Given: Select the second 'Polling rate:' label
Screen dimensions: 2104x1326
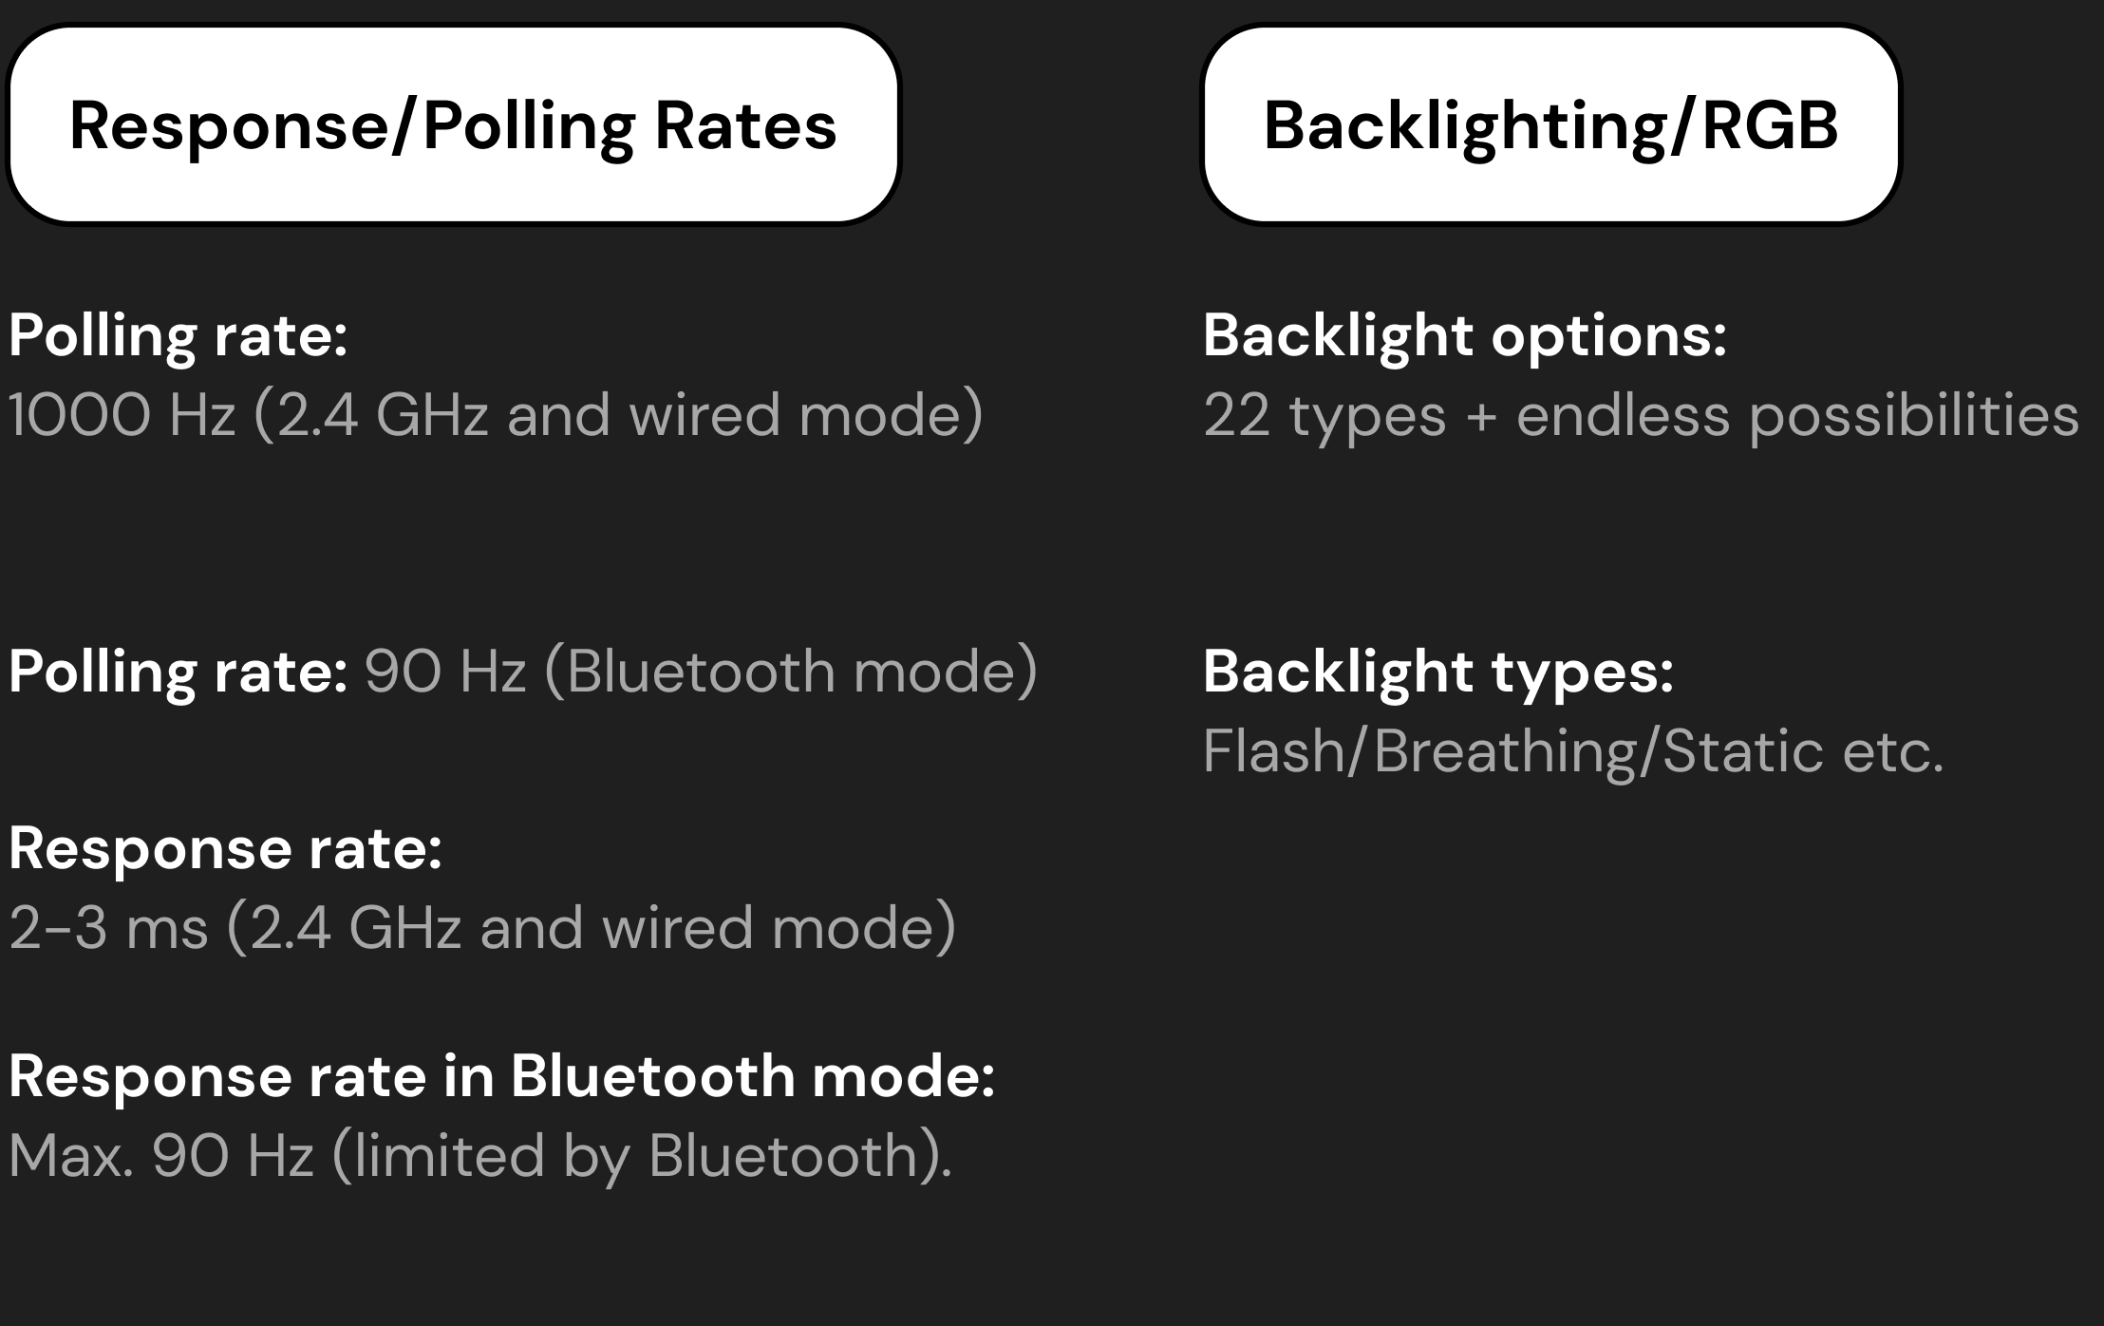Looking at the screenshot, I should [178, 672].
